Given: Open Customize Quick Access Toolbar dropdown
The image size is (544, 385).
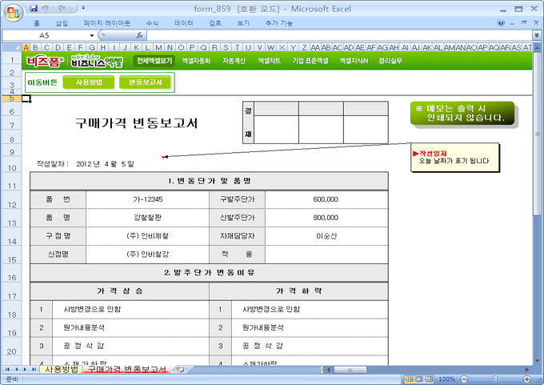Looking at the screenshot, I should click(84, 8).
